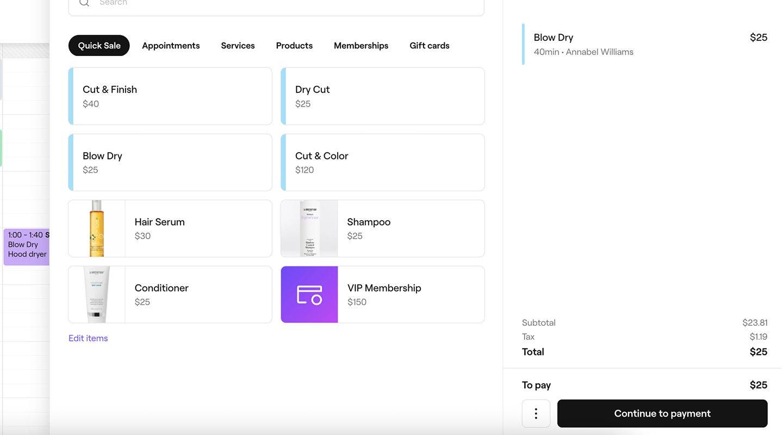Click the search magnifier icon
This screenshot has height=435, width=783.
(x=84, y=3)
